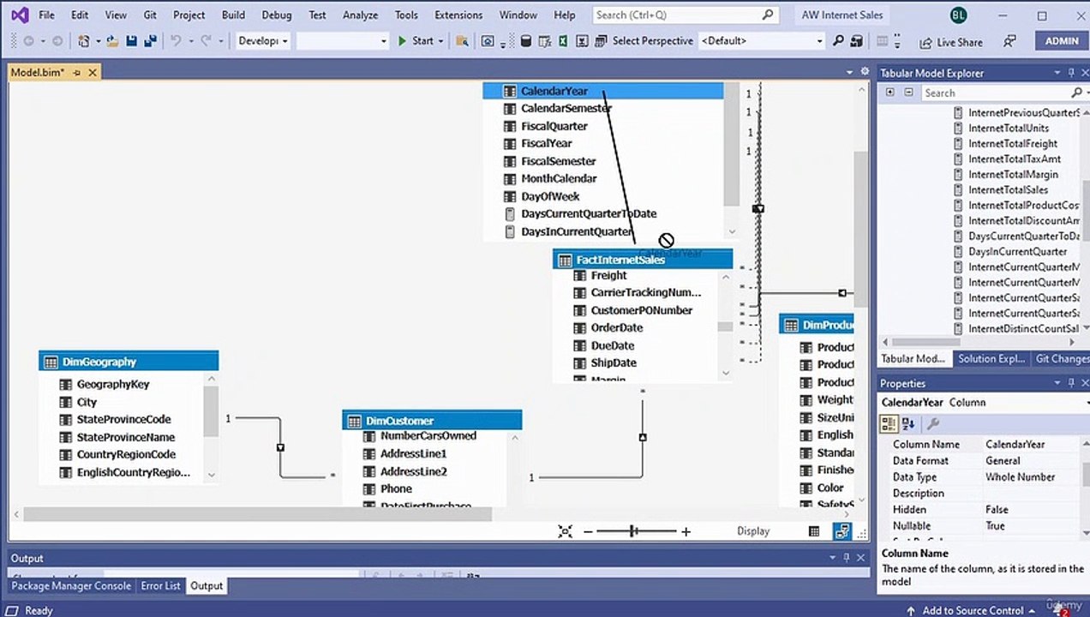This screenshot has width=1090, height=617.
Task: Open the Analyze menu
Action: tap(360, 15)
